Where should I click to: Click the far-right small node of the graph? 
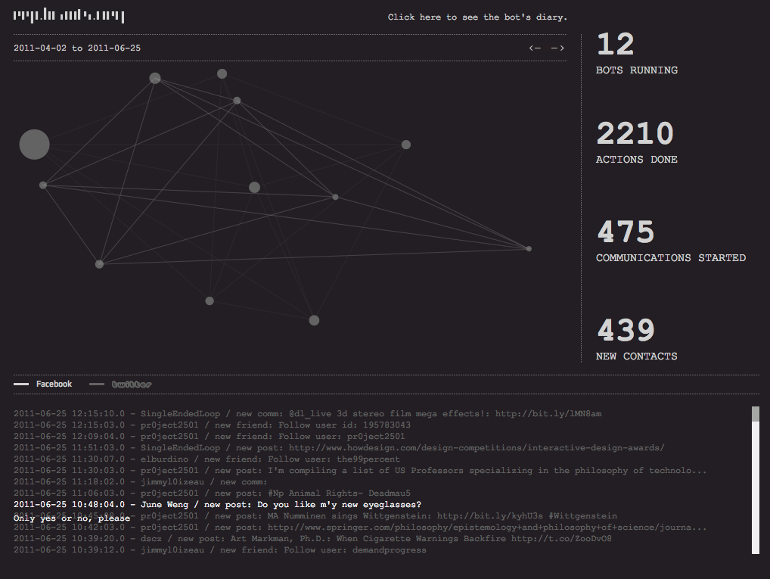(529, 249)
